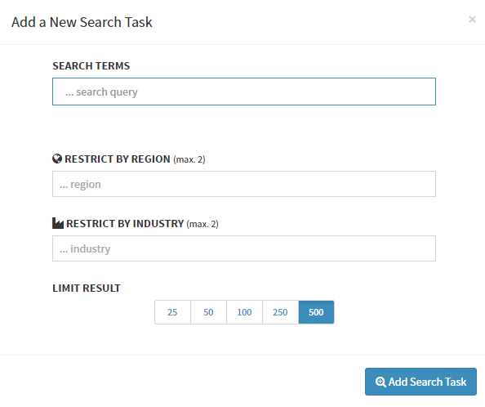
Task: Click the magnifier icon in Add Search Task
Action: (x=380, y=382)
